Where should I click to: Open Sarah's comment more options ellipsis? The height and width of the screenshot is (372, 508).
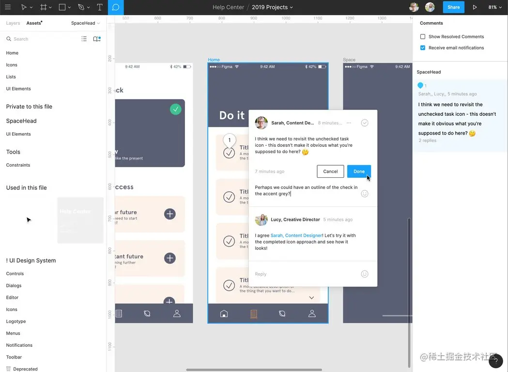point(349,123)
